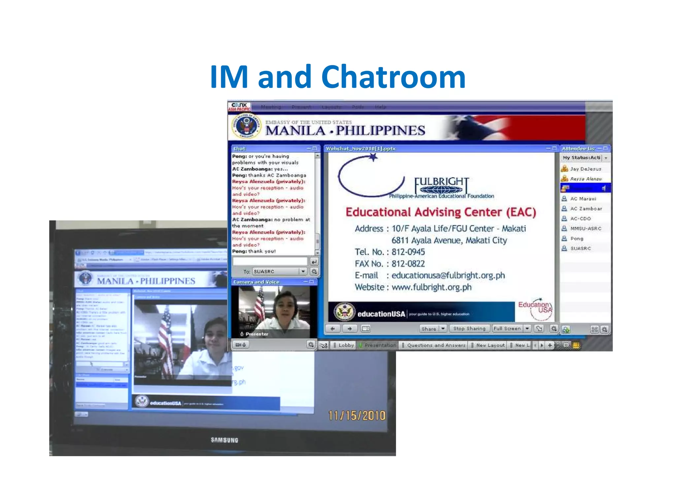Select AC-CDO in attendee list
Image resolution: width=676 pixels, height=478 pixels.
(585, 219)
